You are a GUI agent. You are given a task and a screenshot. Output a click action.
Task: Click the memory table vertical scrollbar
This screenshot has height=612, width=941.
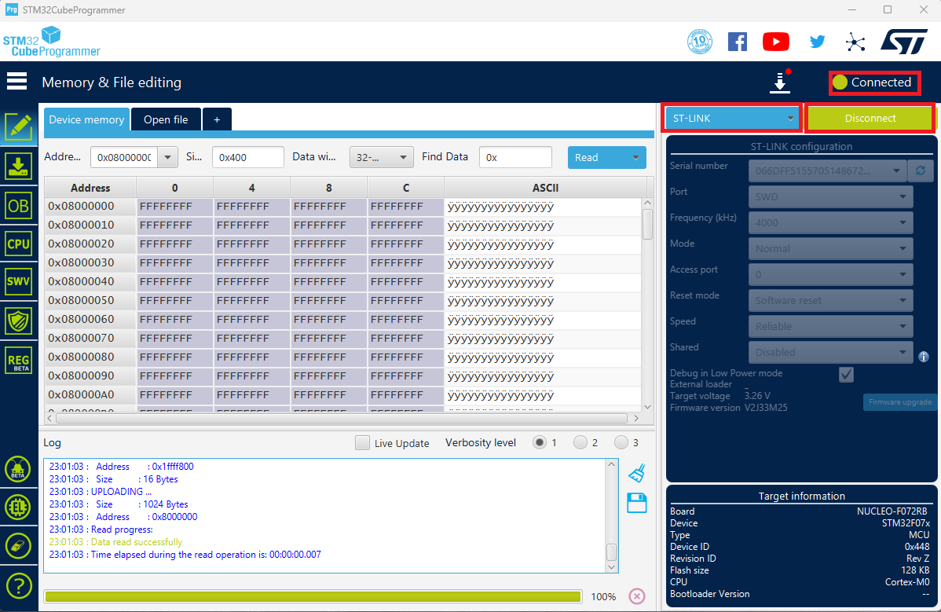647,304
